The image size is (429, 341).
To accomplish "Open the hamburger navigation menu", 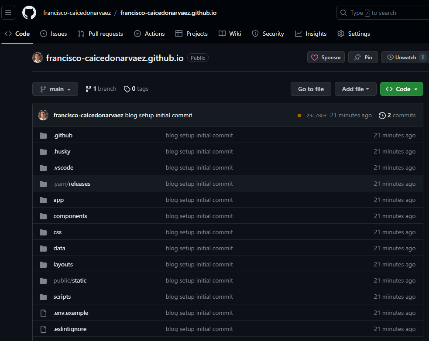I will (x=8, y=13).
